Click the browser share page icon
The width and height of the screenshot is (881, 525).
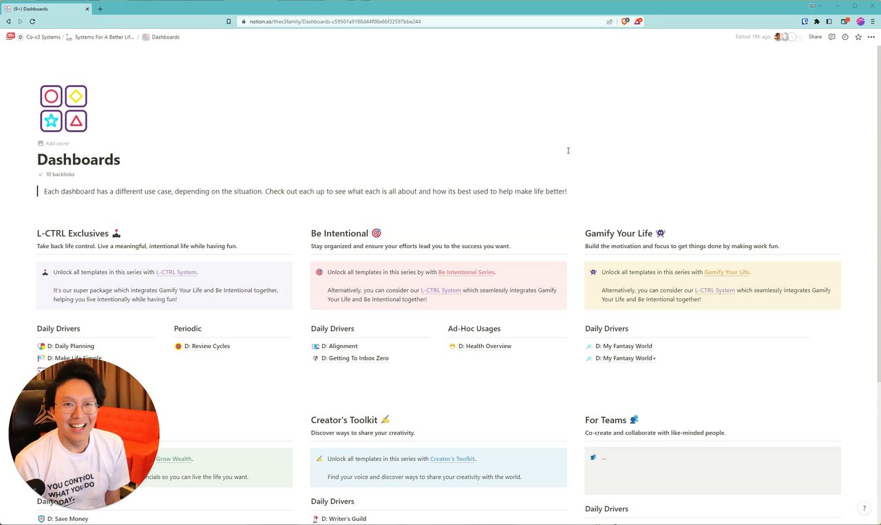pyautogui.click(x=610, y=21)
